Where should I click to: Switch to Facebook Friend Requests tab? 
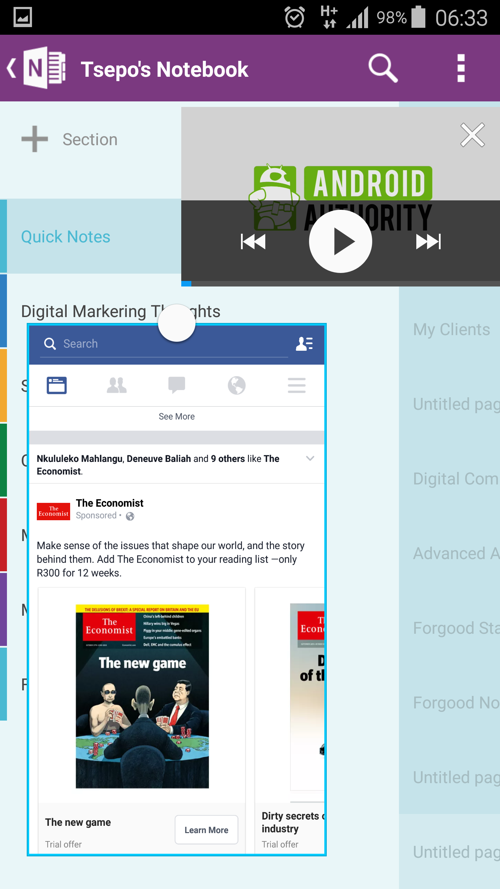point(117,385)
